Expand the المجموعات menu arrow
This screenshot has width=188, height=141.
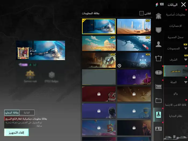click(x=186, y=49)
